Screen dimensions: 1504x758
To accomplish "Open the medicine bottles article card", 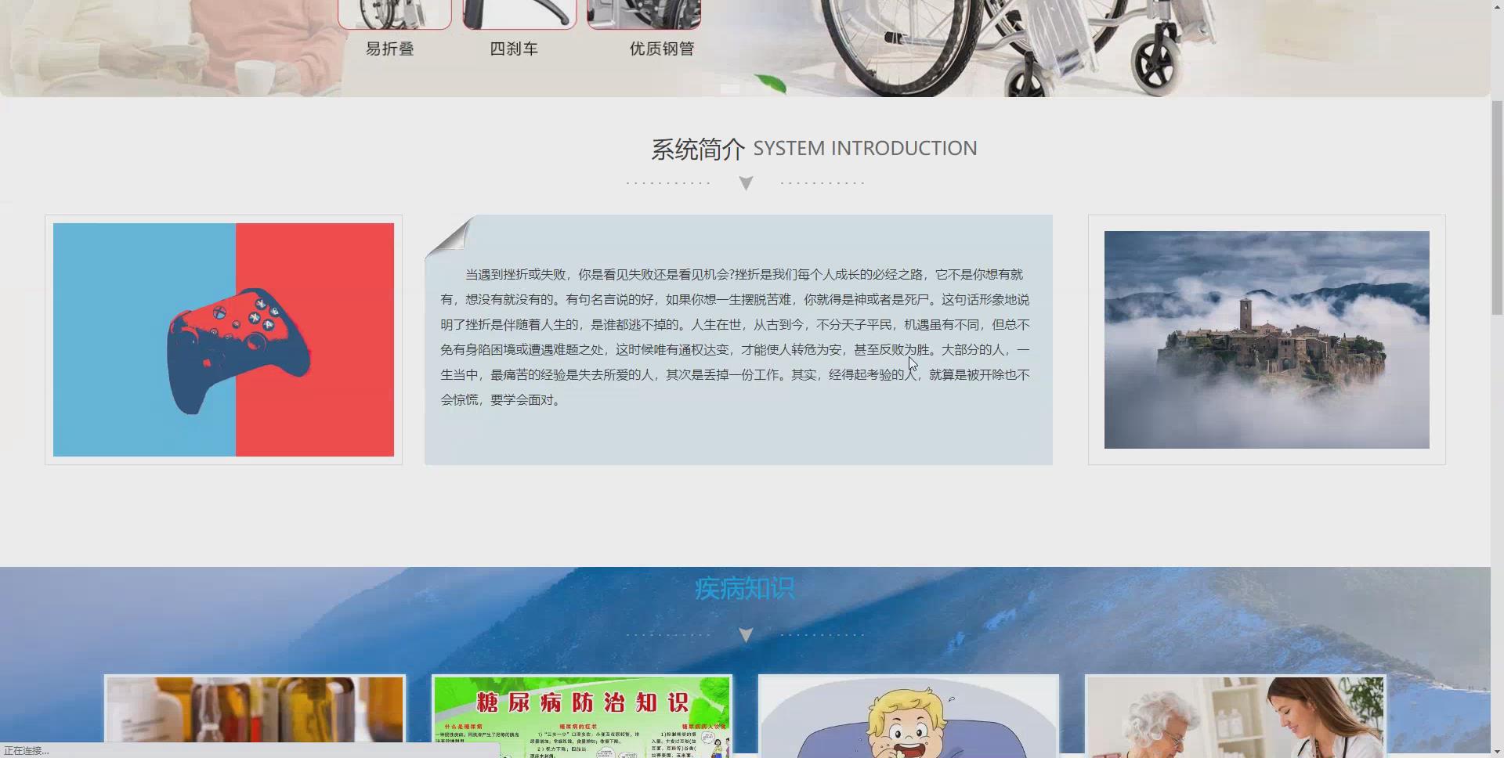I will tap(255, 714).
